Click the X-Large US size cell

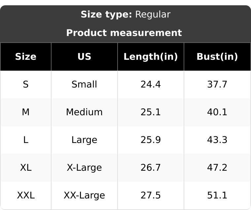[84, 168]
